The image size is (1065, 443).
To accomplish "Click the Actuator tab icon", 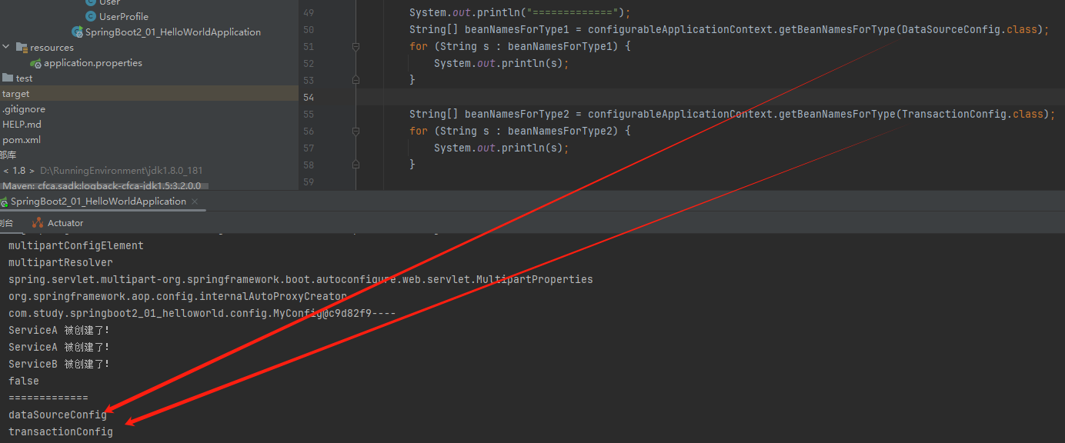I will point(38,222).
